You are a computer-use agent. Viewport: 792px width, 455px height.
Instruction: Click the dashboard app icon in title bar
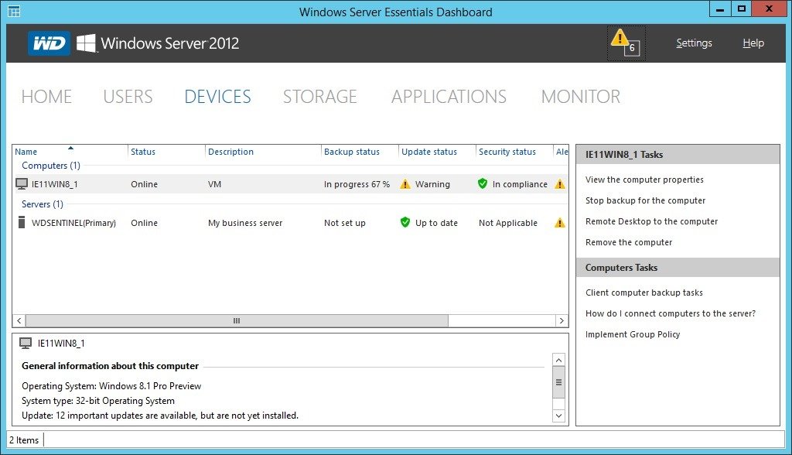[x=13, y=12]
